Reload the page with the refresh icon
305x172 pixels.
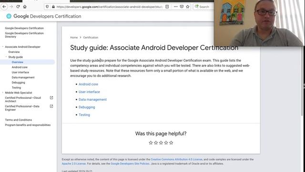pos(18,7)
